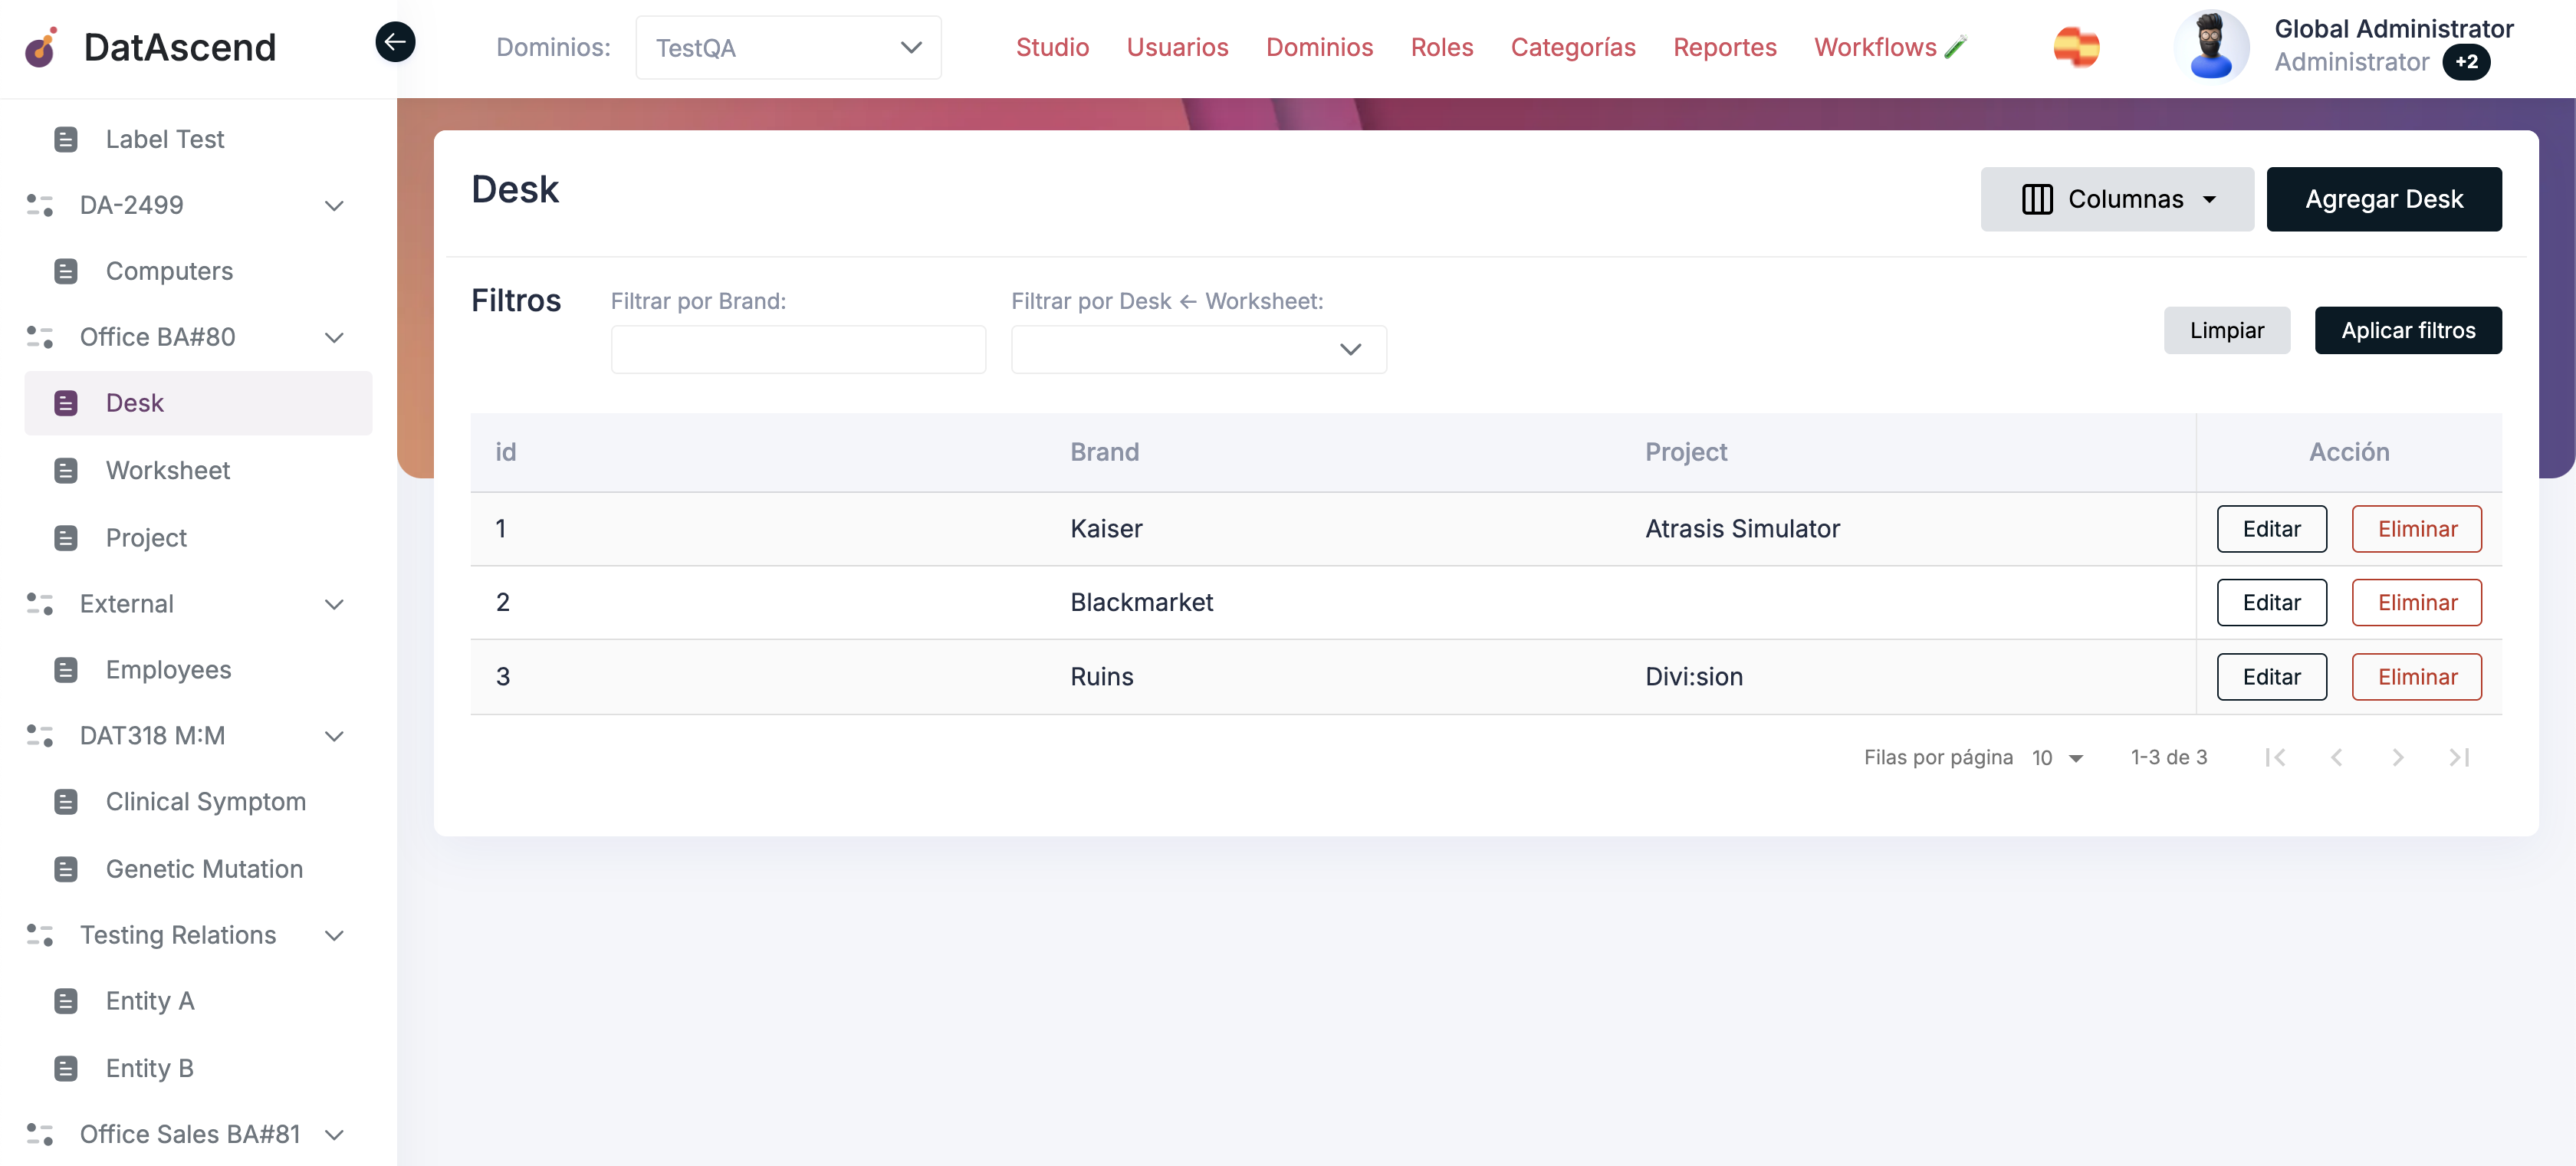
Task: Select the Worksheet entity icon in sidebar
Action: pos(66,470)
